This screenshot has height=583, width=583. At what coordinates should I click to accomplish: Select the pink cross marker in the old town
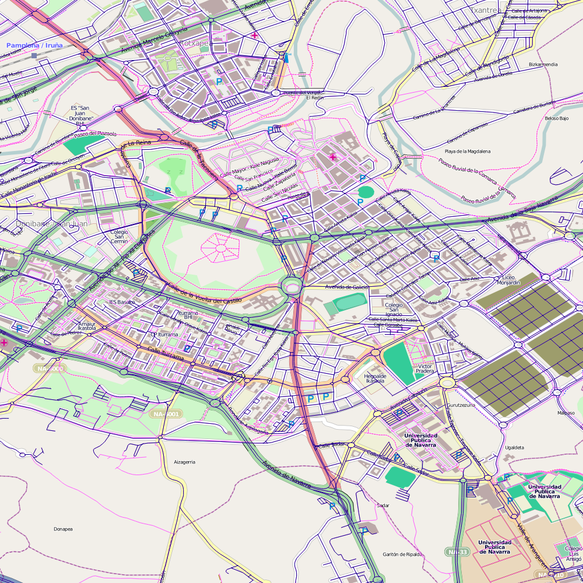(333, 157)
